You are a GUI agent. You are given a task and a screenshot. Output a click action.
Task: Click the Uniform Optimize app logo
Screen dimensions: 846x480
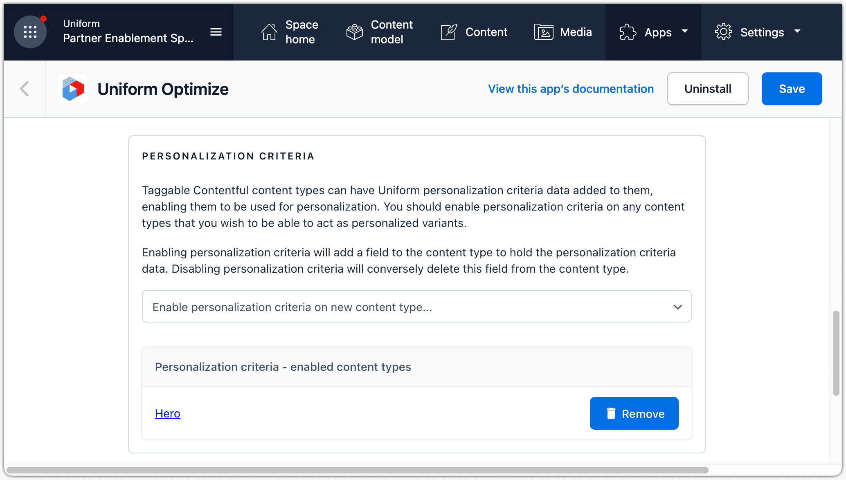click(73, 89)
